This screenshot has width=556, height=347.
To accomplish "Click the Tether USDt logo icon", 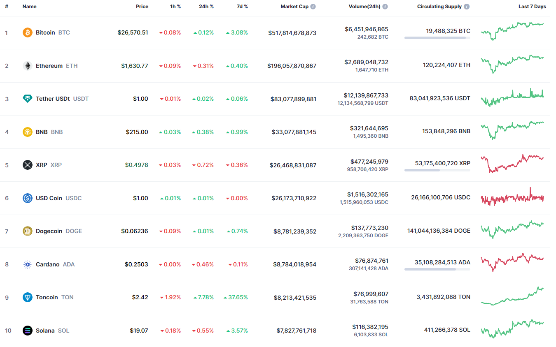I will click(28, 99).
